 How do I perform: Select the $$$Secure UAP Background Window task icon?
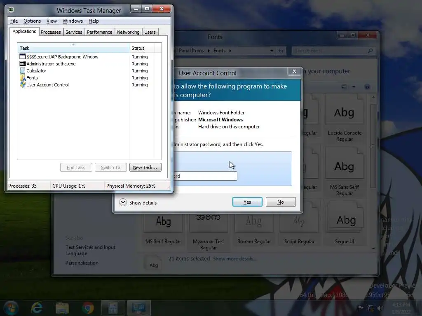(23, 57)
